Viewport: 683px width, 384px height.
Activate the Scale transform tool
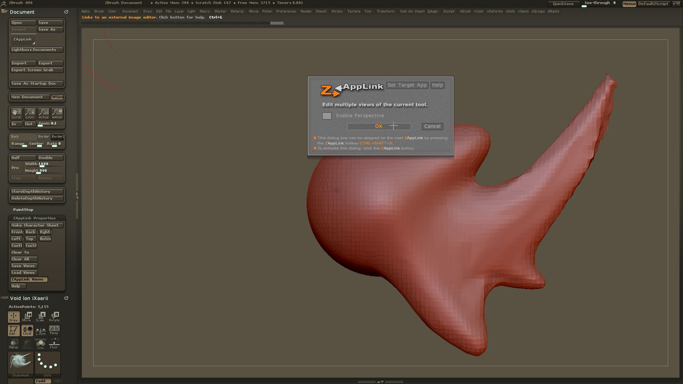(41, 317)
